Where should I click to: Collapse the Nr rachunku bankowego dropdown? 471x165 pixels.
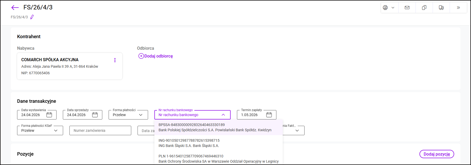click(x=223, y=115)
